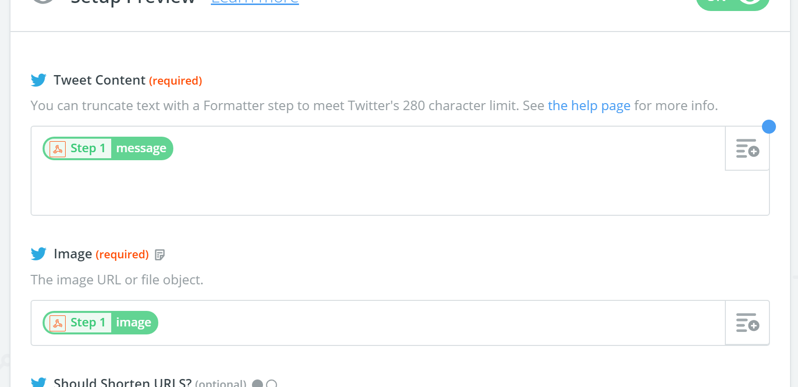Click the blue dot above the Tweet Content field
798x387 pixels.
pos(769,127)
